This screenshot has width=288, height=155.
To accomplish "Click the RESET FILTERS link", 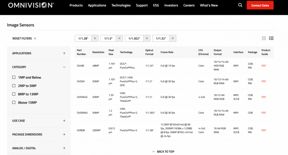I will tap(22, 38).
